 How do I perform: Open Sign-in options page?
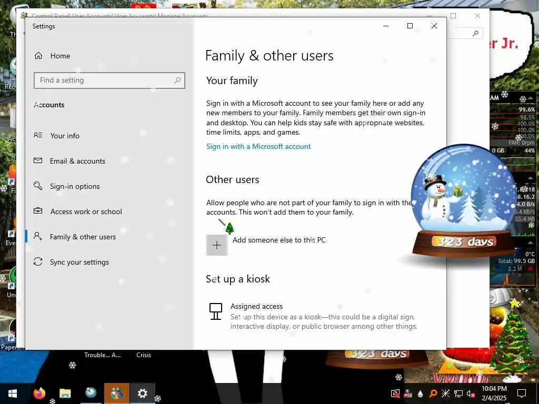pos(67,186)
